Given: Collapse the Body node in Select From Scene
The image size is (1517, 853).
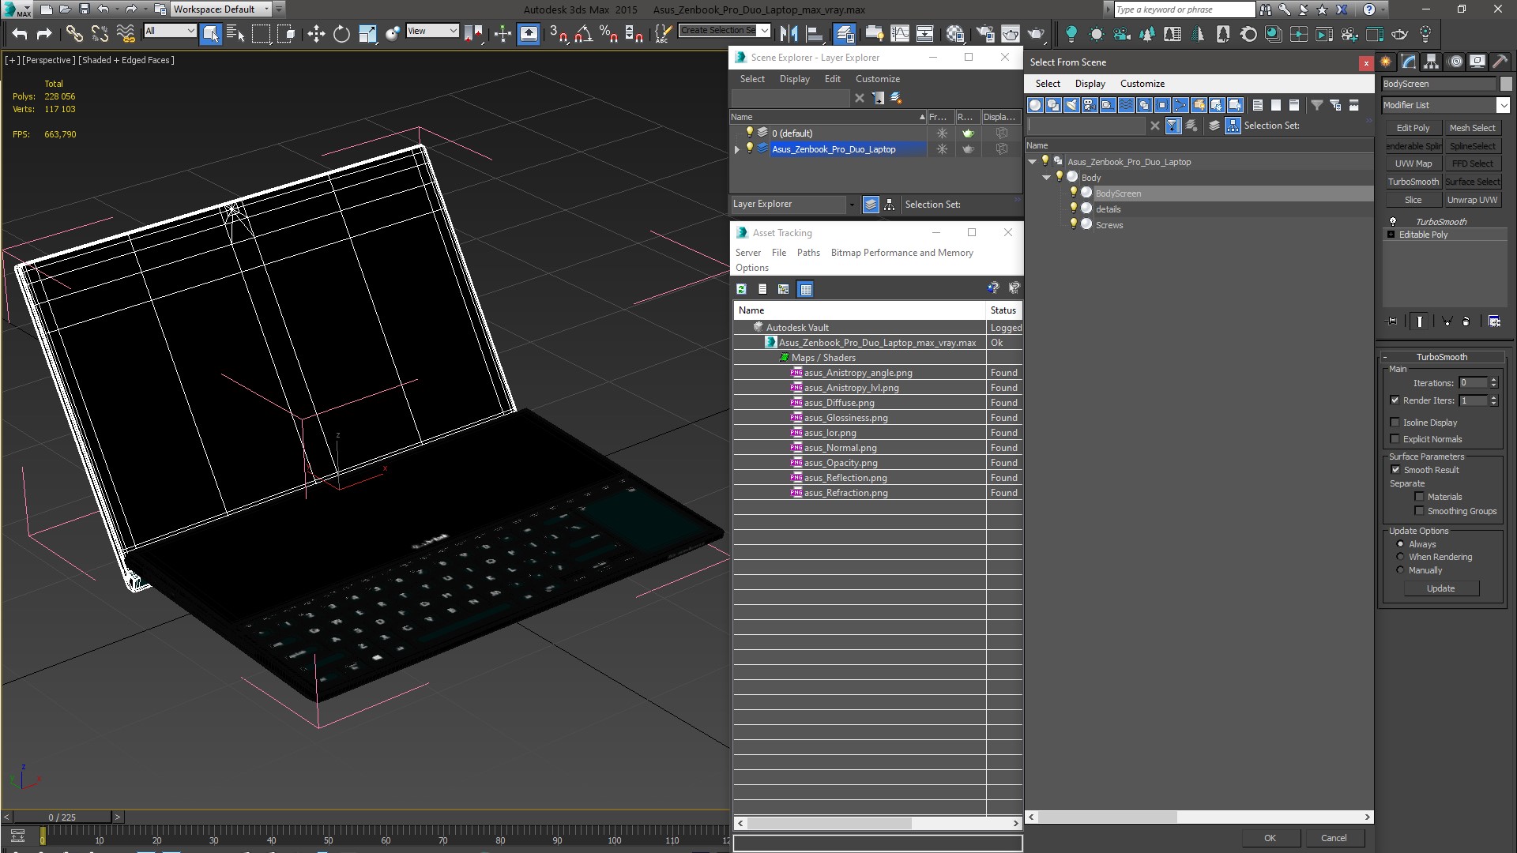Looking at the screenshot, I should coord(1047,178).
